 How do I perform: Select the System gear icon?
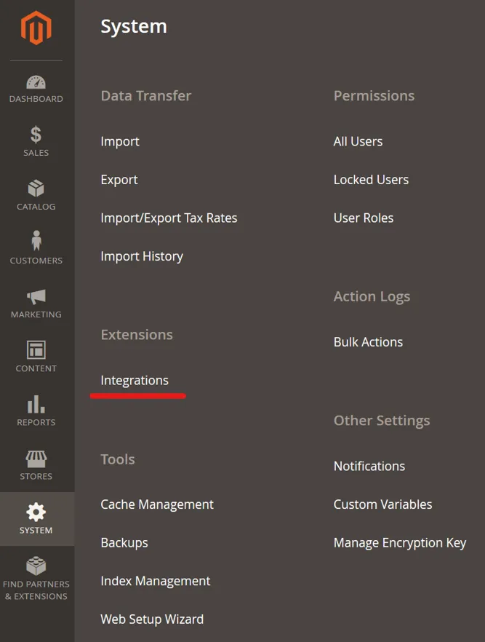(x=36, y=512)
